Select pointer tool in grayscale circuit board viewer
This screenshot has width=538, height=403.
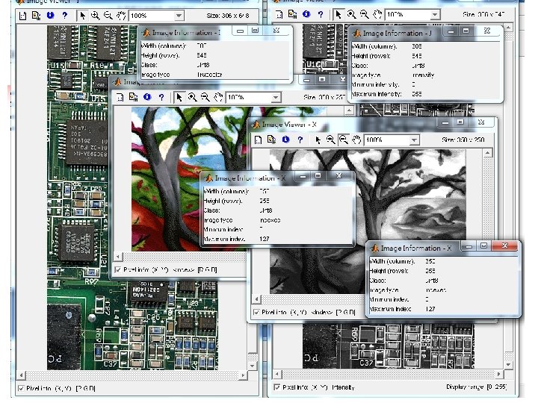coord(338,14)
